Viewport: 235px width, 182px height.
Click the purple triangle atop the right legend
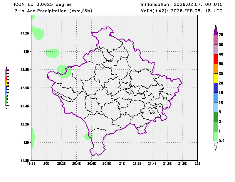(x=216, y=30)
